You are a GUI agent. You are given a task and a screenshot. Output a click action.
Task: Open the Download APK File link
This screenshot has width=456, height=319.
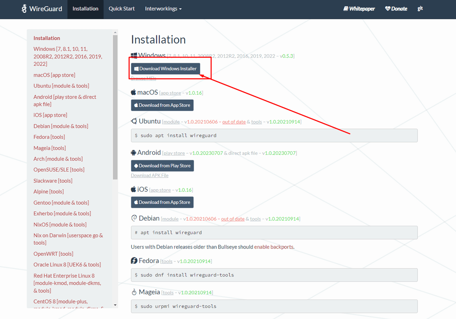pyautogui.click(x=150, y=176)
